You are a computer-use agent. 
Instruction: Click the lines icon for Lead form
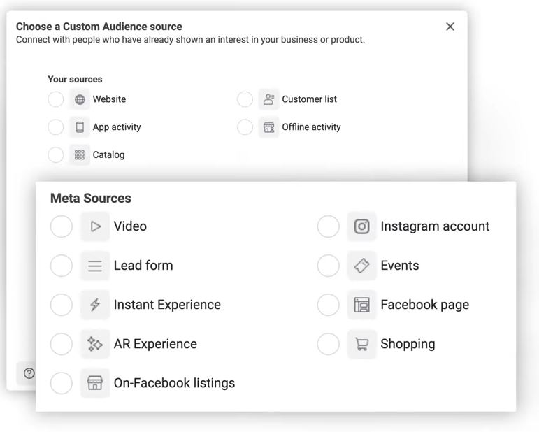(95, 266)
